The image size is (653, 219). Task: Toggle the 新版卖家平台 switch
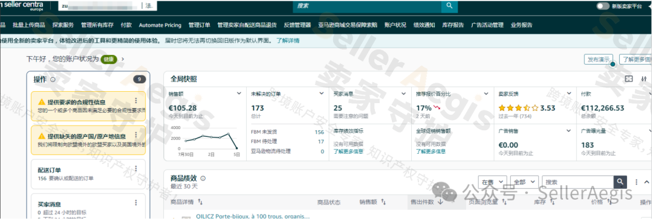(x=603, y=6)
